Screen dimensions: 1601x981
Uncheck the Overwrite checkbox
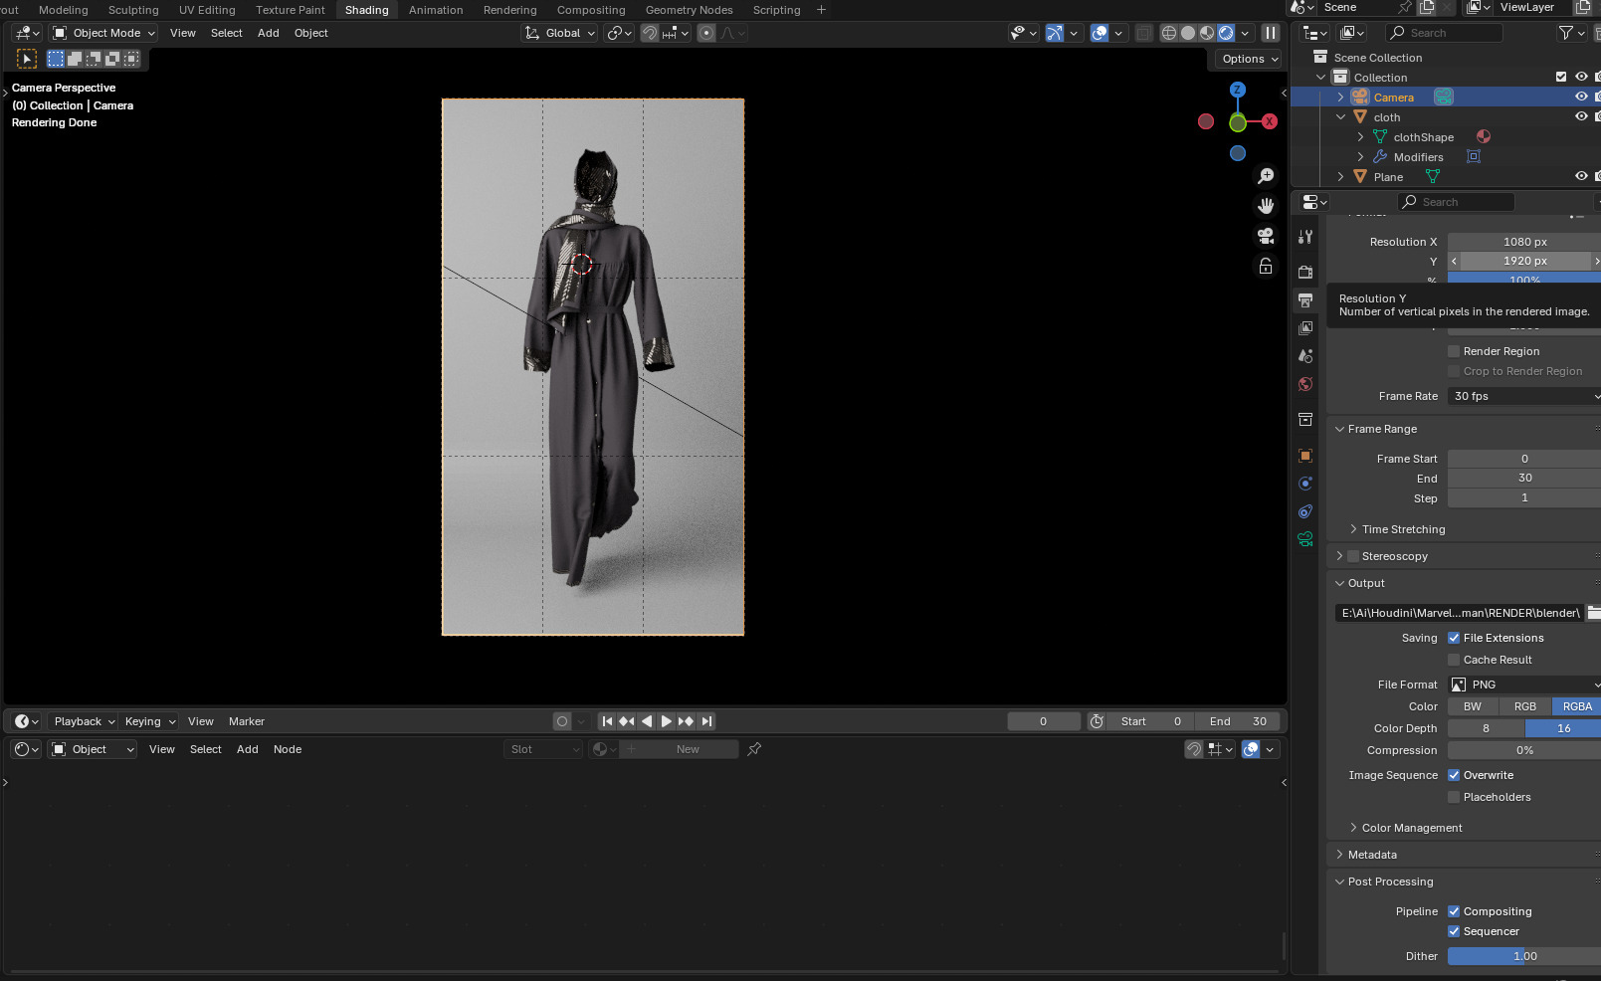[x=1454, y=775]
